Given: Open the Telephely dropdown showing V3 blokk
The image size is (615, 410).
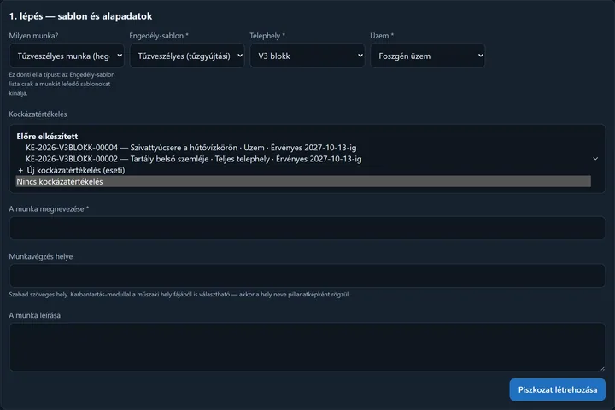Looking at the screenshot, I should click(307, 56).
